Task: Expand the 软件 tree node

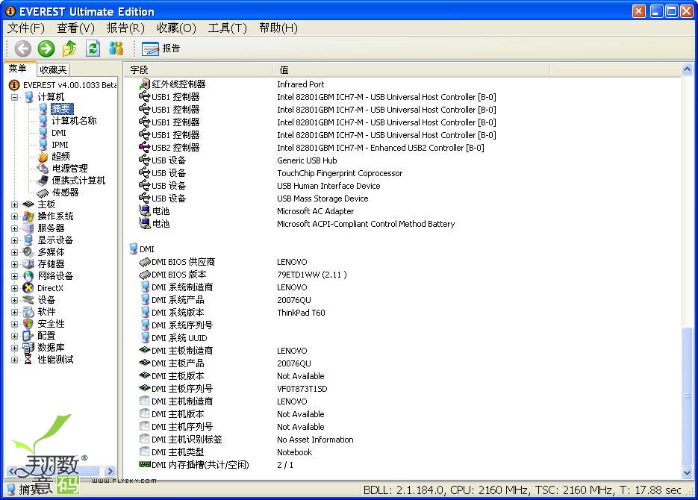Action: tap(15, 312)
